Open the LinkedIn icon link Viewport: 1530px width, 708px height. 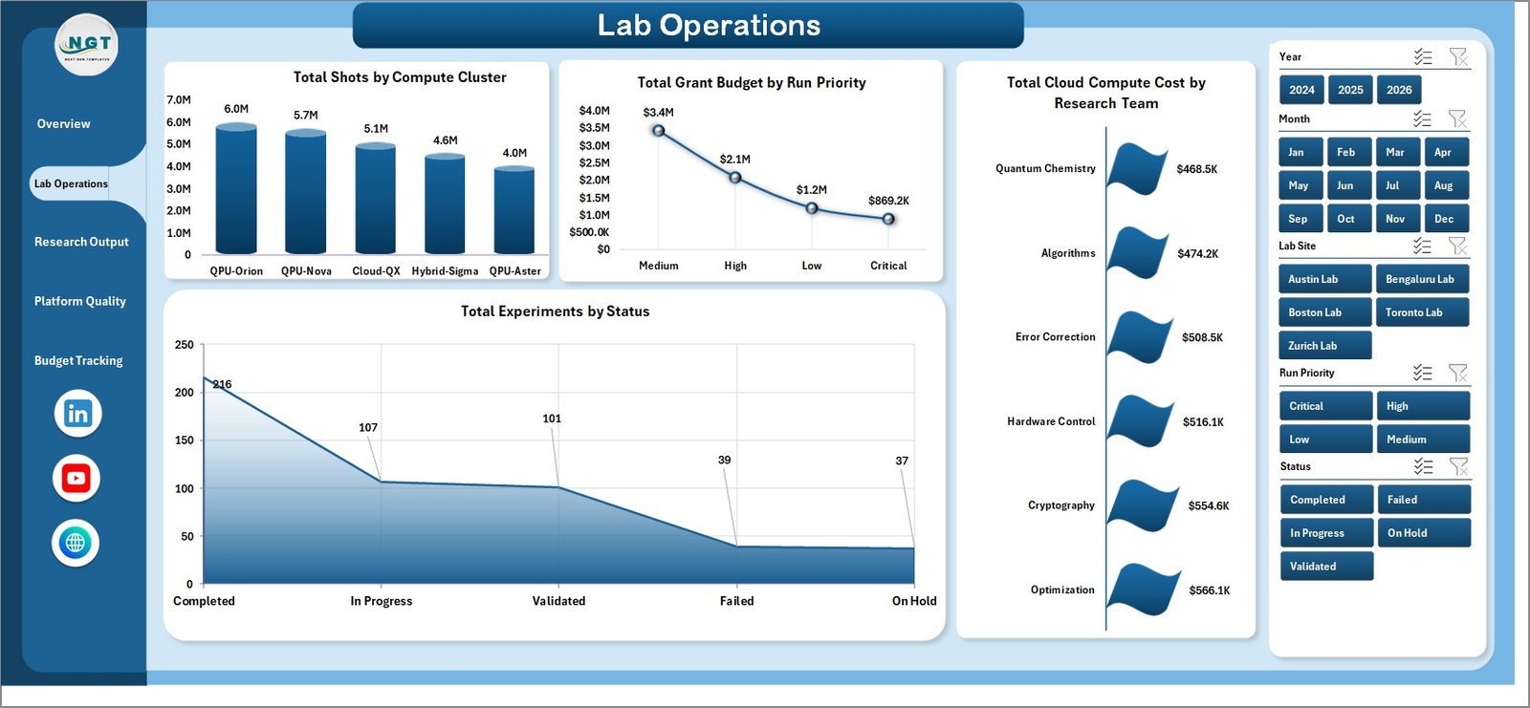(x=77, y=414)
